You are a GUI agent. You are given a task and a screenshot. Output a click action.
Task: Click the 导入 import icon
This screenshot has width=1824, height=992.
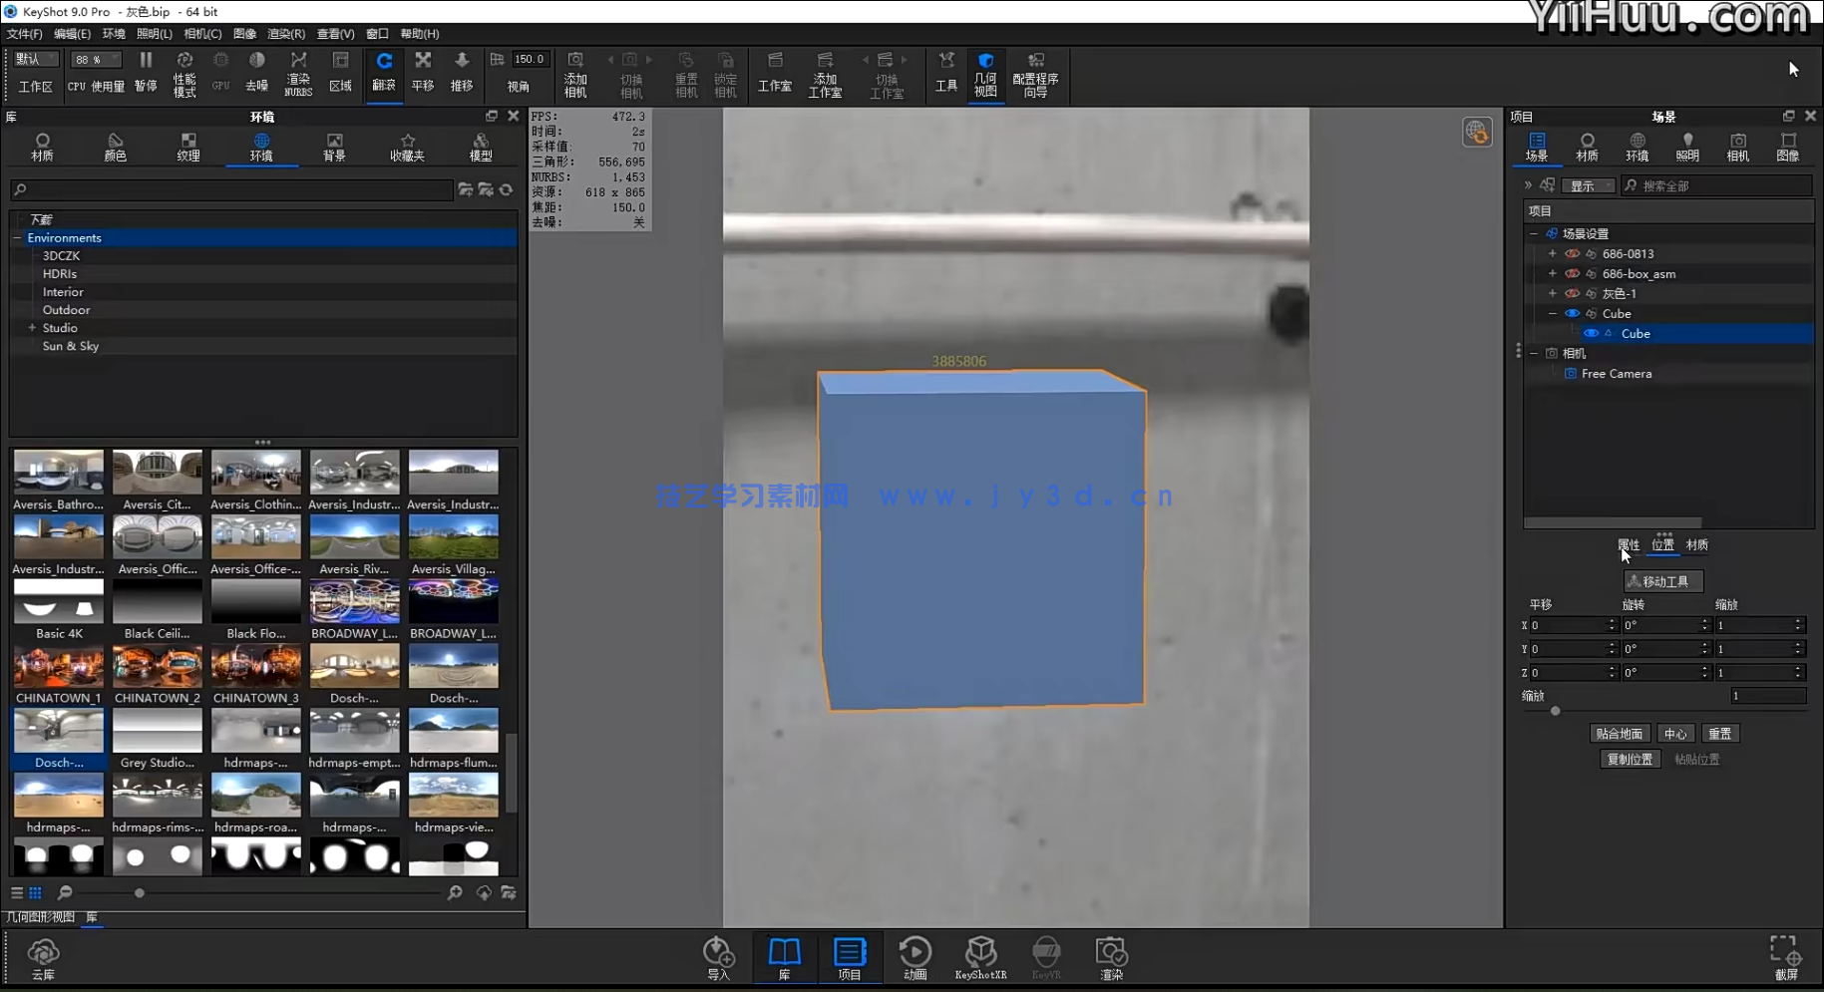pos(718,956)
